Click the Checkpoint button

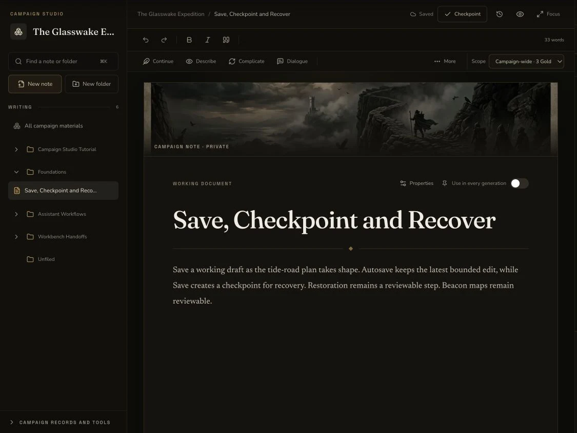click(462, 14)
